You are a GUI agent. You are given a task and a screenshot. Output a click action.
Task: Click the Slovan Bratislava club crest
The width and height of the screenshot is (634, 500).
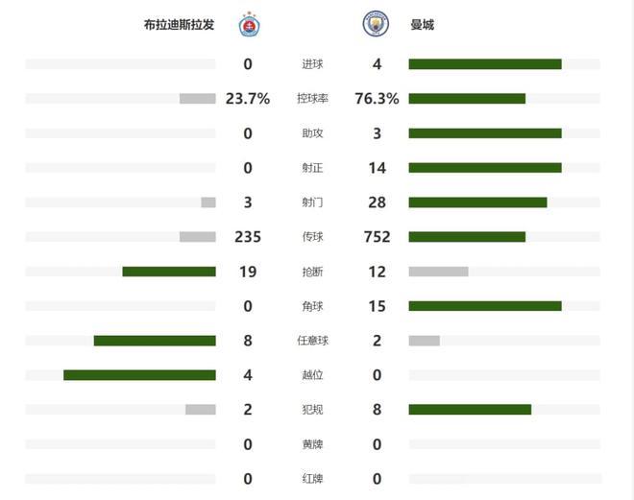coord(248,24)
